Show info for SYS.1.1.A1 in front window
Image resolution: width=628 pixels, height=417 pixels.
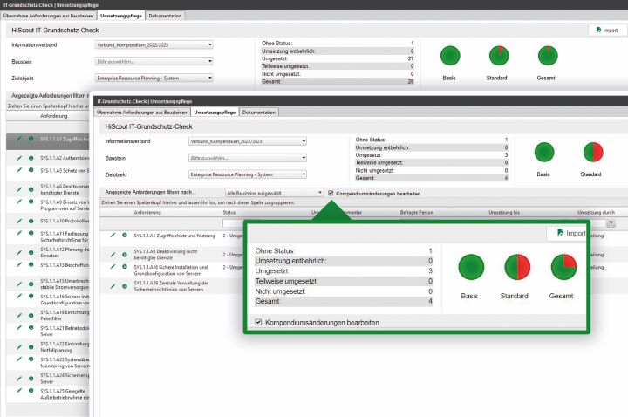point(125,236)
